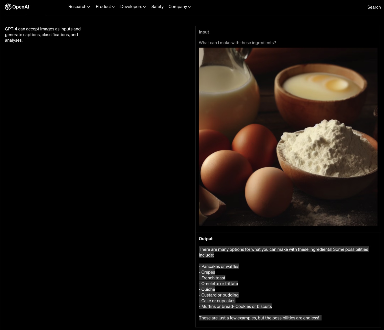Click the '- Custard or pudding' line
Image resolution: width=384 pixels, height=330 pixels.
pyautogui.click(x=219, y=295)
